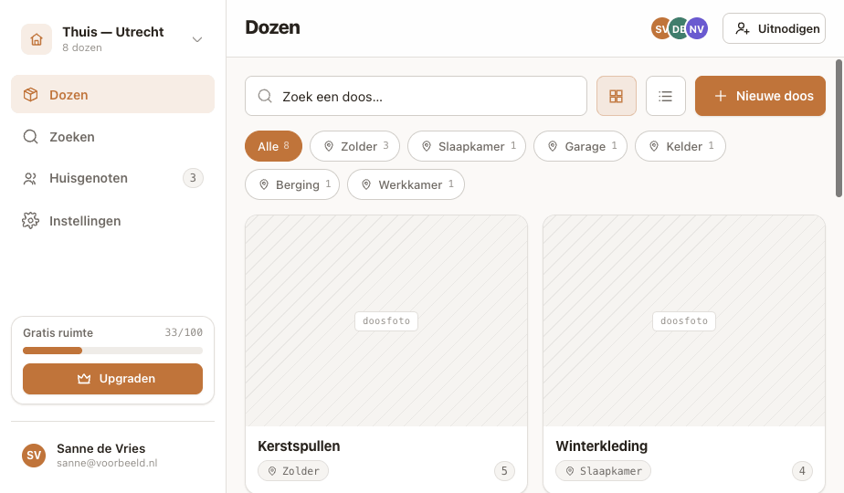The height and width of the screenshot is (493, 844).
Task: Go to Huisgenoten in the sidebar
Action: pyautogui.click(x=112, y=178)
